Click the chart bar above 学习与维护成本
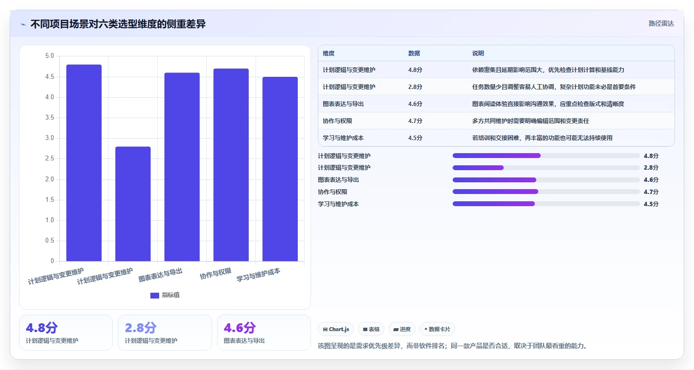Viewport: 694px width, 370px height. click(280, 169)
